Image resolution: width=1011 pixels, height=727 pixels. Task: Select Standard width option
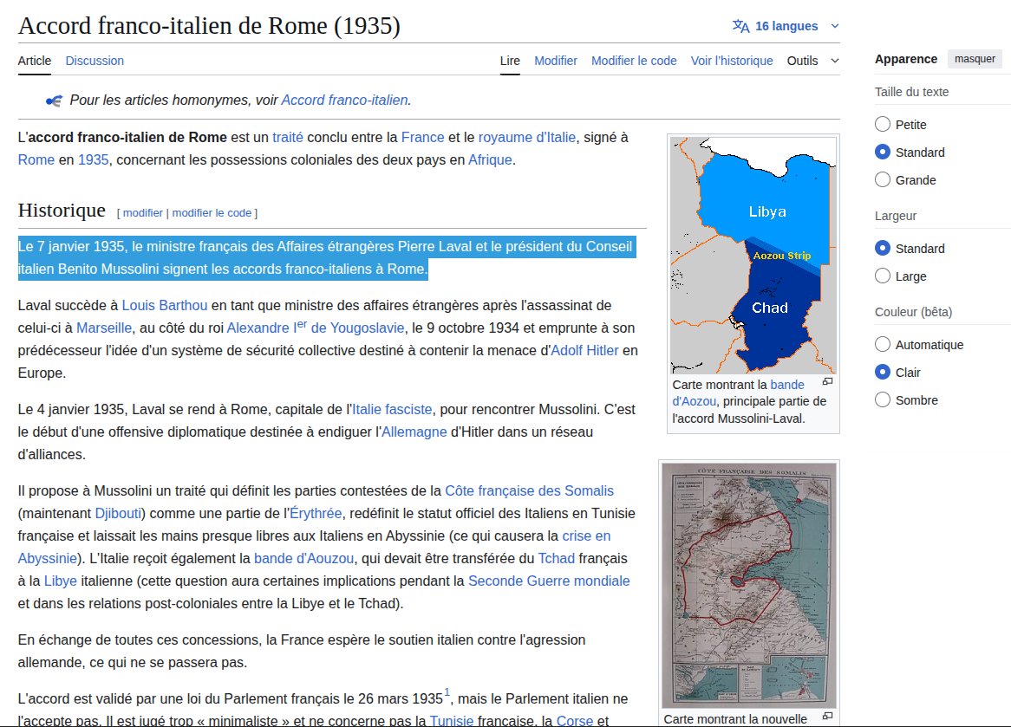(883, 248)
